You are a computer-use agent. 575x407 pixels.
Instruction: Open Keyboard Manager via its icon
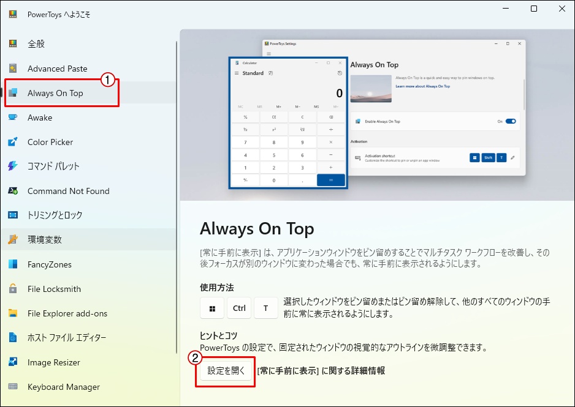coord(13,386)
